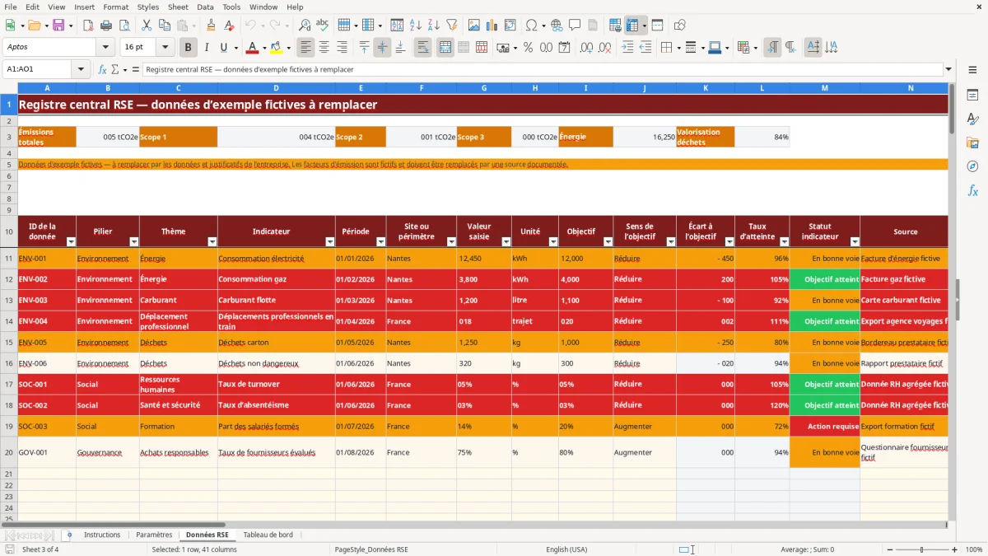Screen dimensions: 988x556
Task: Open the Data menu
Action: (x=205, y=7)
